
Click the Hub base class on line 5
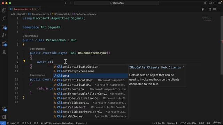[74, 40]
